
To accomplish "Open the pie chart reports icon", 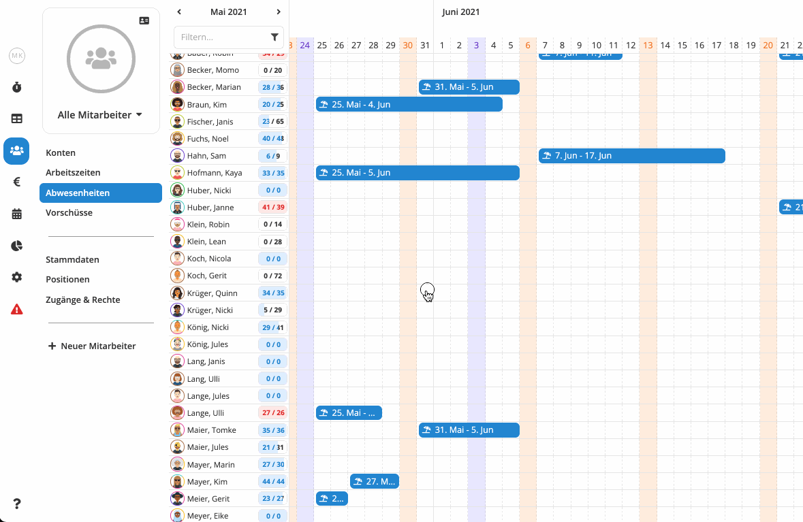I will [x=16, y=246].
